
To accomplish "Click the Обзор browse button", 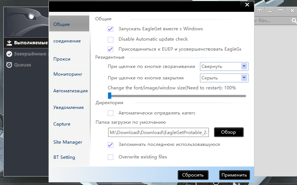I will point(228,132).
